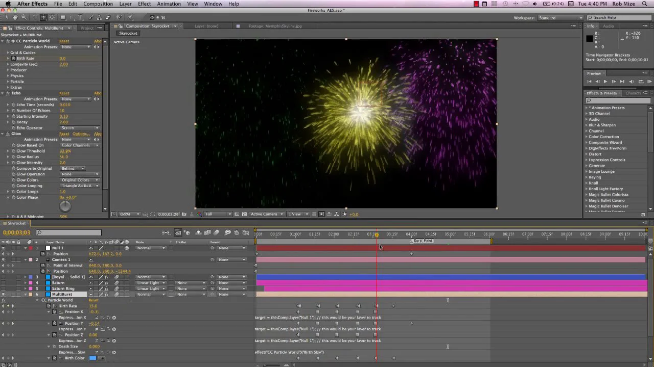Click the Birth Color swatch in timeline
This screenshot has height=367, width=654.
point(92,358)
